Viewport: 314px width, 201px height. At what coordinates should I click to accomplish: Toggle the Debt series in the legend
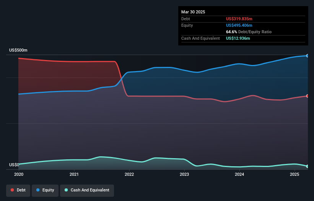pyautogui.click(x=18, y=190)
